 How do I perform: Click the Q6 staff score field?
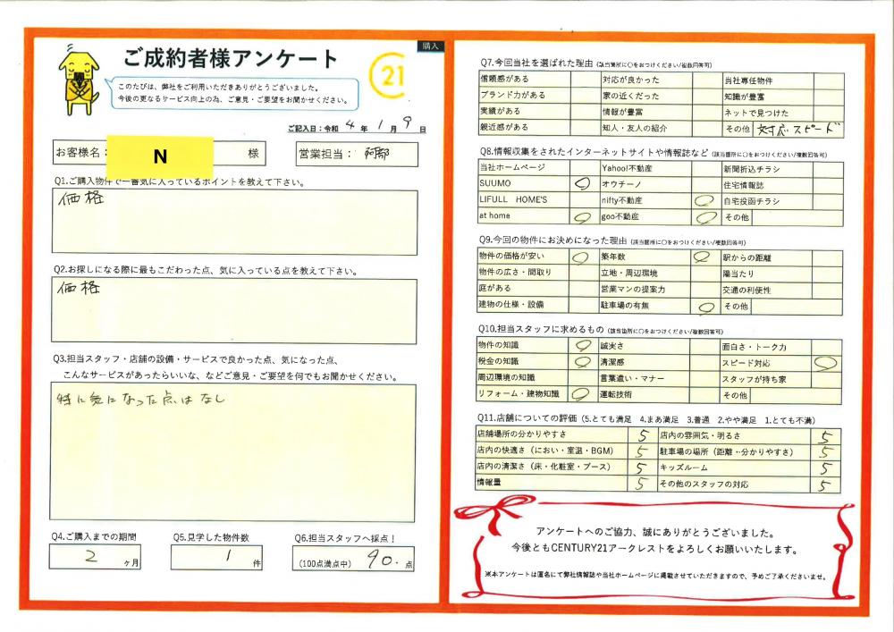click(356, 563)
